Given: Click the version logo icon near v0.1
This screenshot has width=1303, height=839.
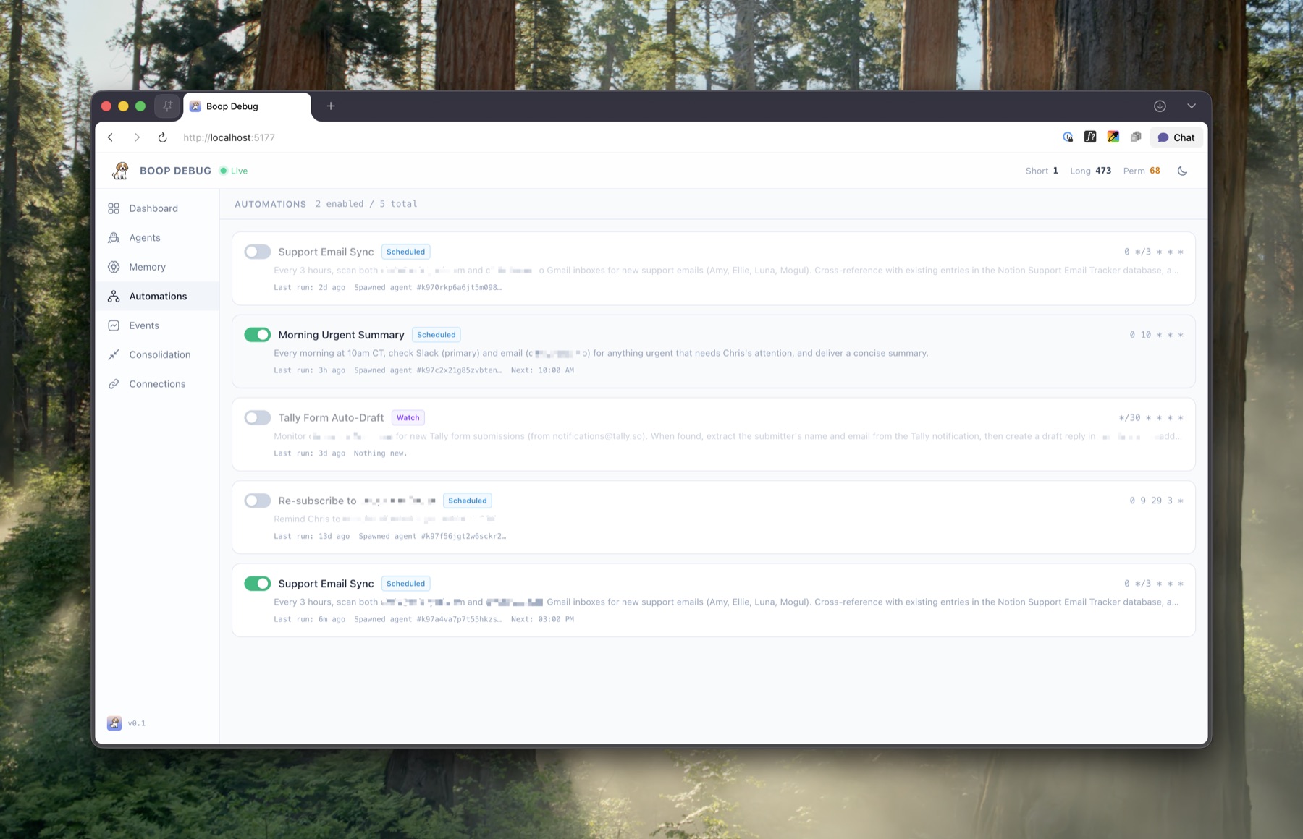Looking at the screenshot, I should (114, 723).
